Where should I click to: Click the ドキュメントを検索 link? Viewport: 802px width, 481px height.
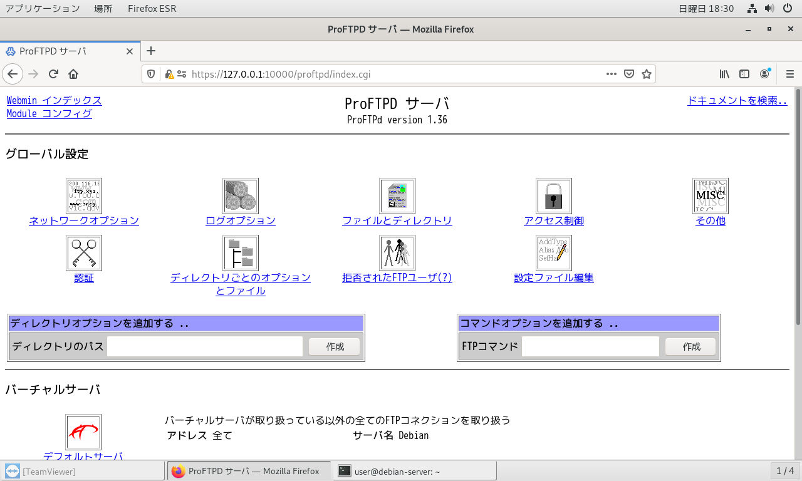pyautogui.click(x=737, y=100)
